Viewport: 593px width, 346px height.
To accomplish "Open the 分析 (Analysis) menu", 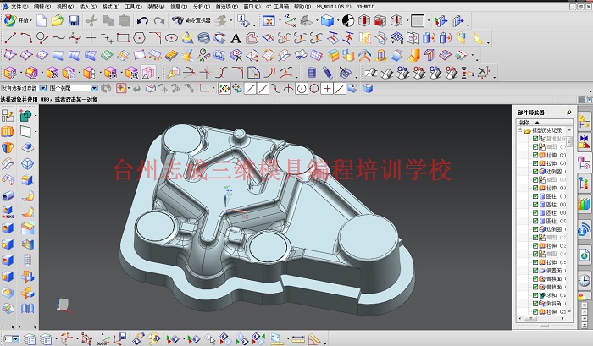I will point(202,7).
